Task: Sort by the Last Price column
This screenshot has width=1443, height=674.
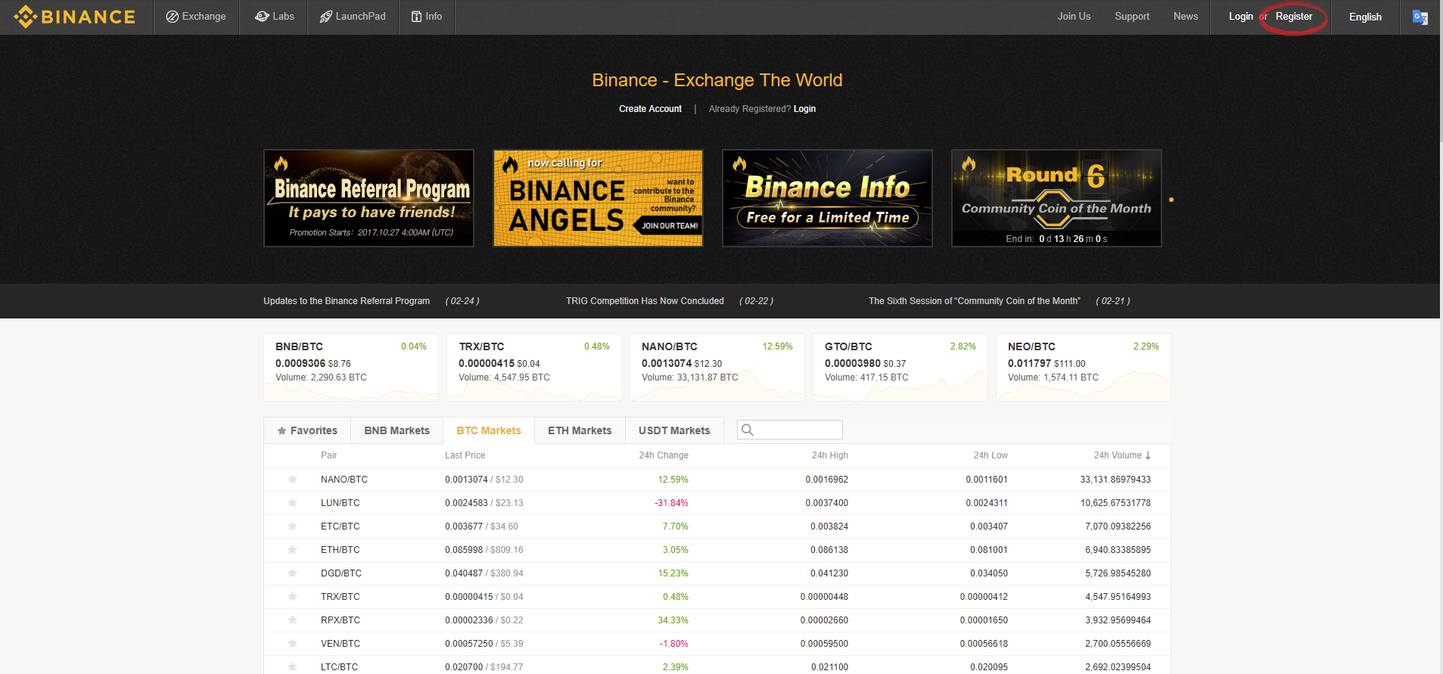Action: point(465,455)
